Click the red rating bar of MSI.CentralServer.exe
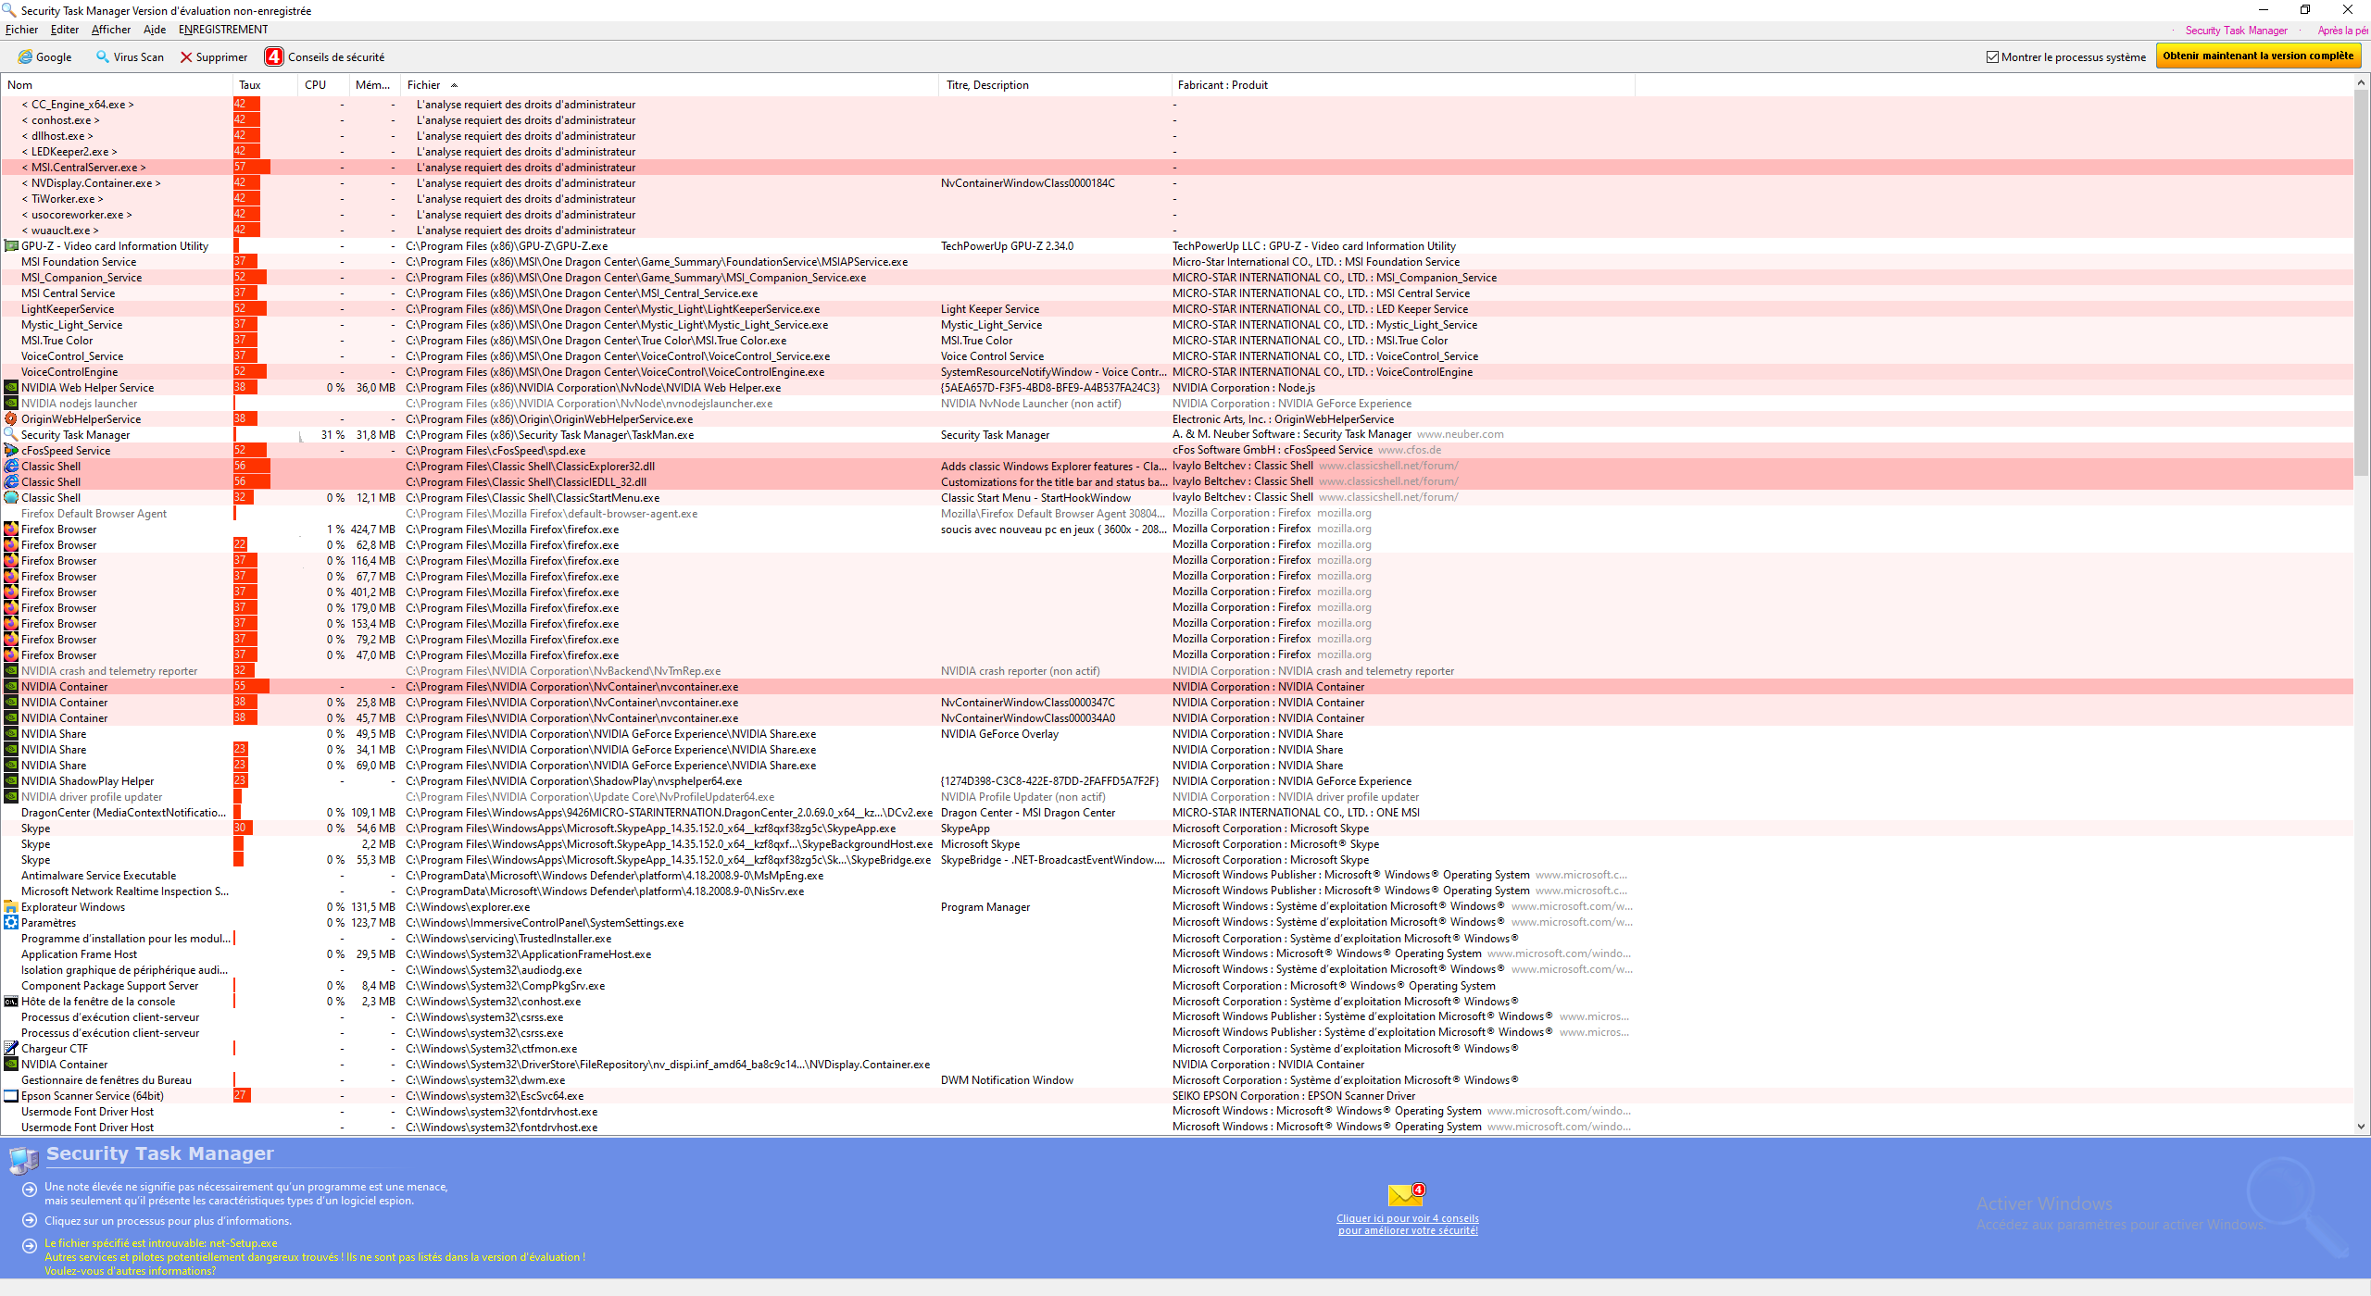Screen dimensions: 2371x1296 (x=251, y=168)
